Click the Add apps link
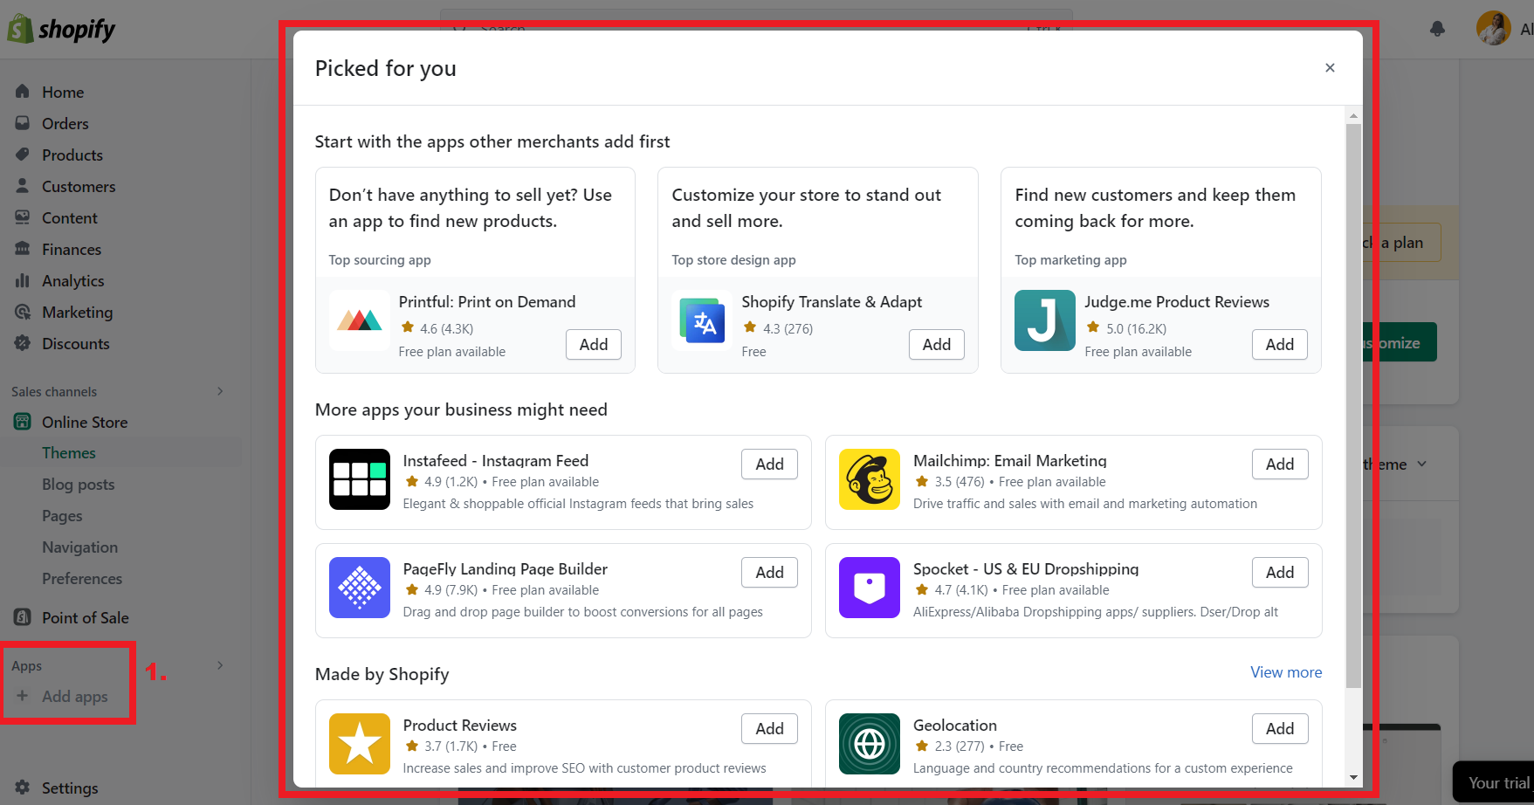Viewport: 1534px width, 805px height. (75, 697)
